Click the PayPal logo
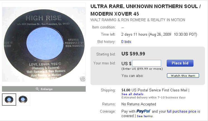The width and height of the screenshot is (208, 121). (144, 112)
